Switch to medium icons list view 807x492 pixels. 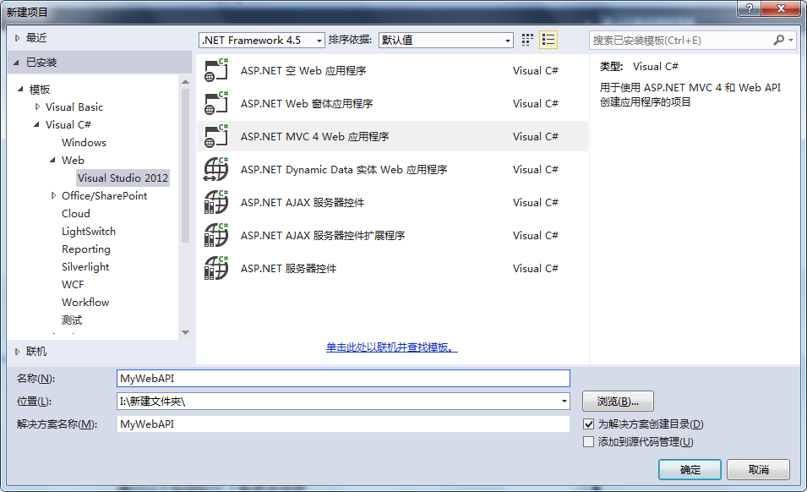[x=548, y=40]
